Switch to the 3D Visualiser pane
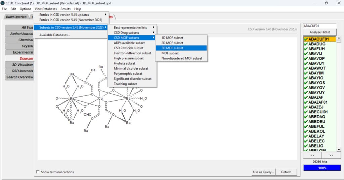Screen dimensions: 344x180 click(x=20, y=65)
